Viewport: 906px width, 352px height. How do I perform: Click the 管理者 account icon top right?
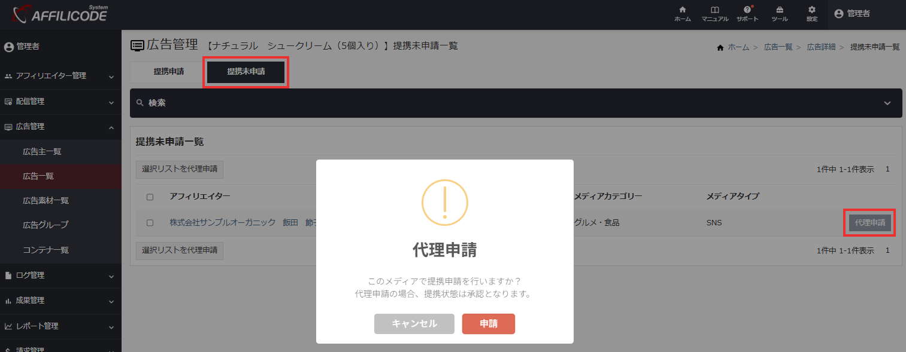(838, 14)
